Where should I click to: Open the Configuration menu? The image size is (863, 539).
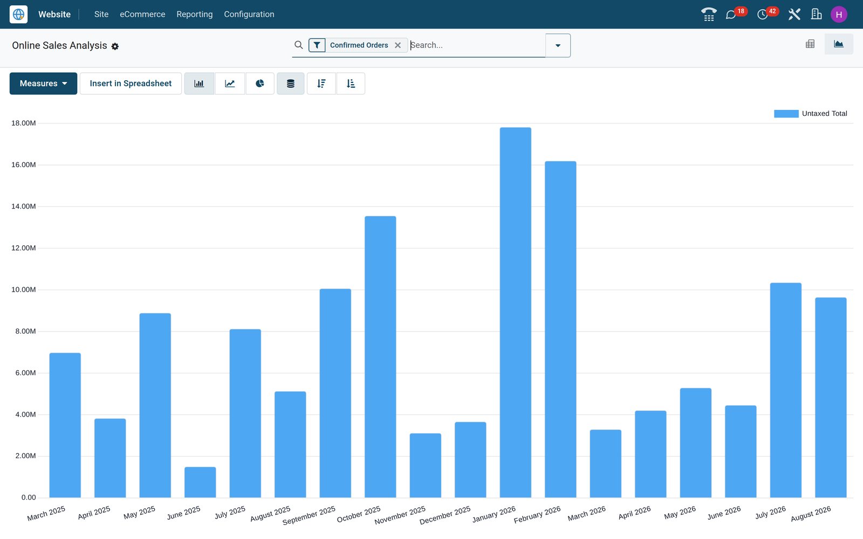(x=249, y=15)
